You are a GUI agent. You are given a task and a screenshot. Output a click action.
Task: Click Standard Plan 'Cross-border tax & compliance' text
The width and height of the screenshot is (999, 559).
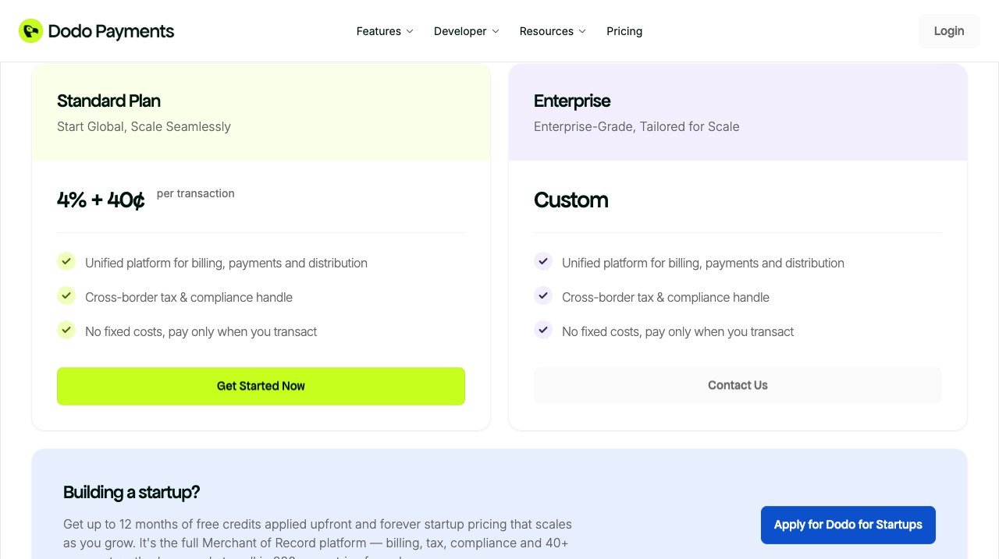(189, 297)
